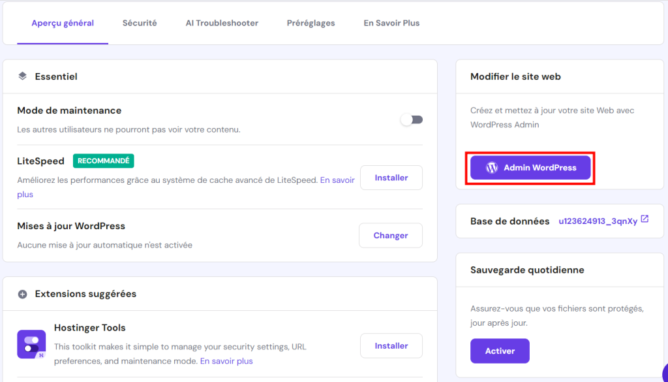Go to the Préréglages tab
This screenshot has height=382, width=668.
[x=311, y=23]
